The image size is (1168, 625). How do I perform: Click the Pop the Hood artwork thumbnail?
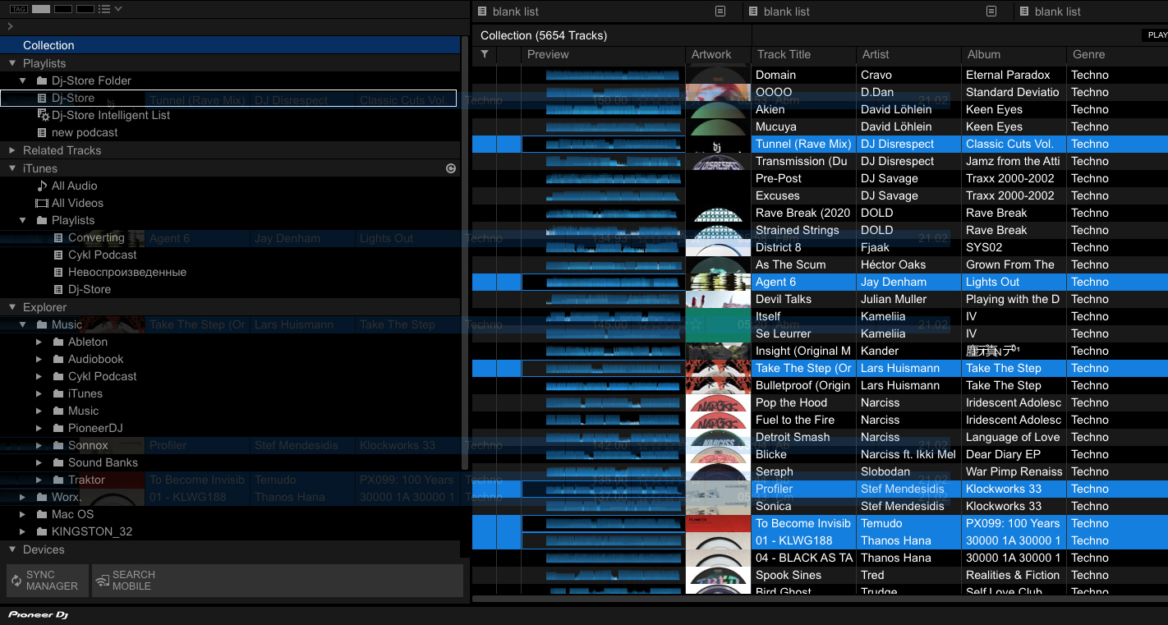[719, 402]
